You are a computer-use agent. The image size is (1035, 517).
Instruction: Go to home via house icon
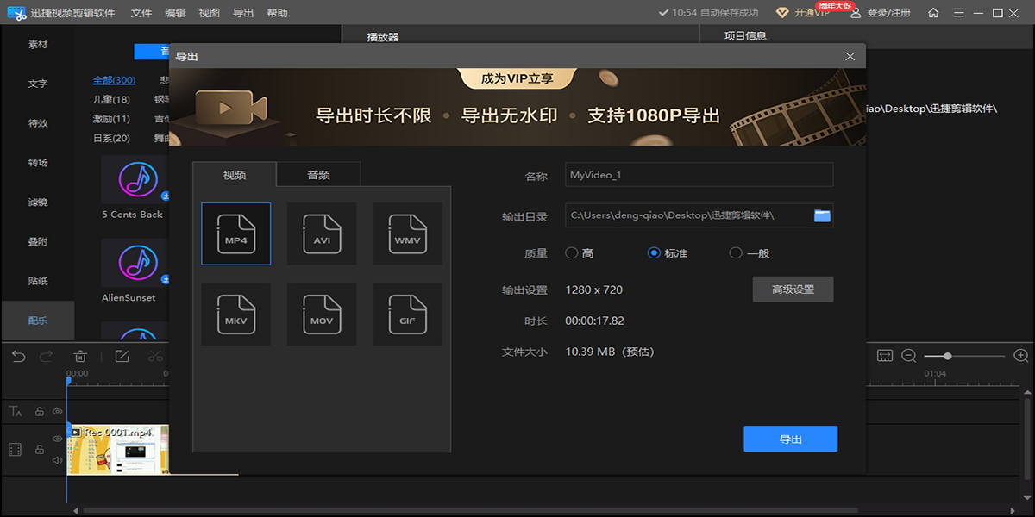[x=933, y=13]
